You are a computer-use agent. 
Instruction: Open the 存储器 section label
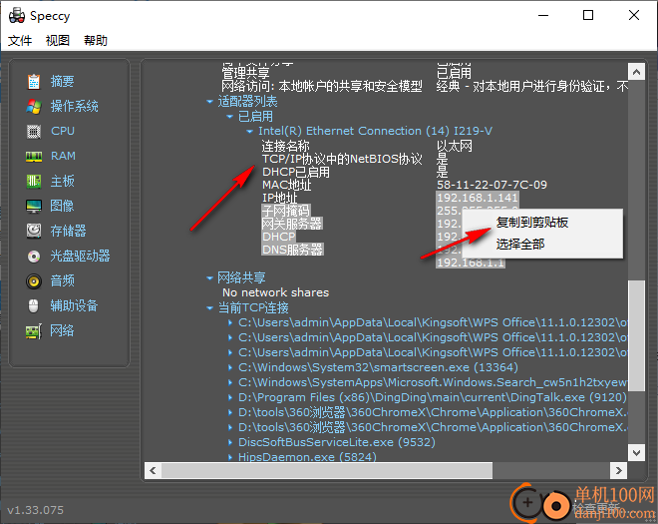point(68,231)
